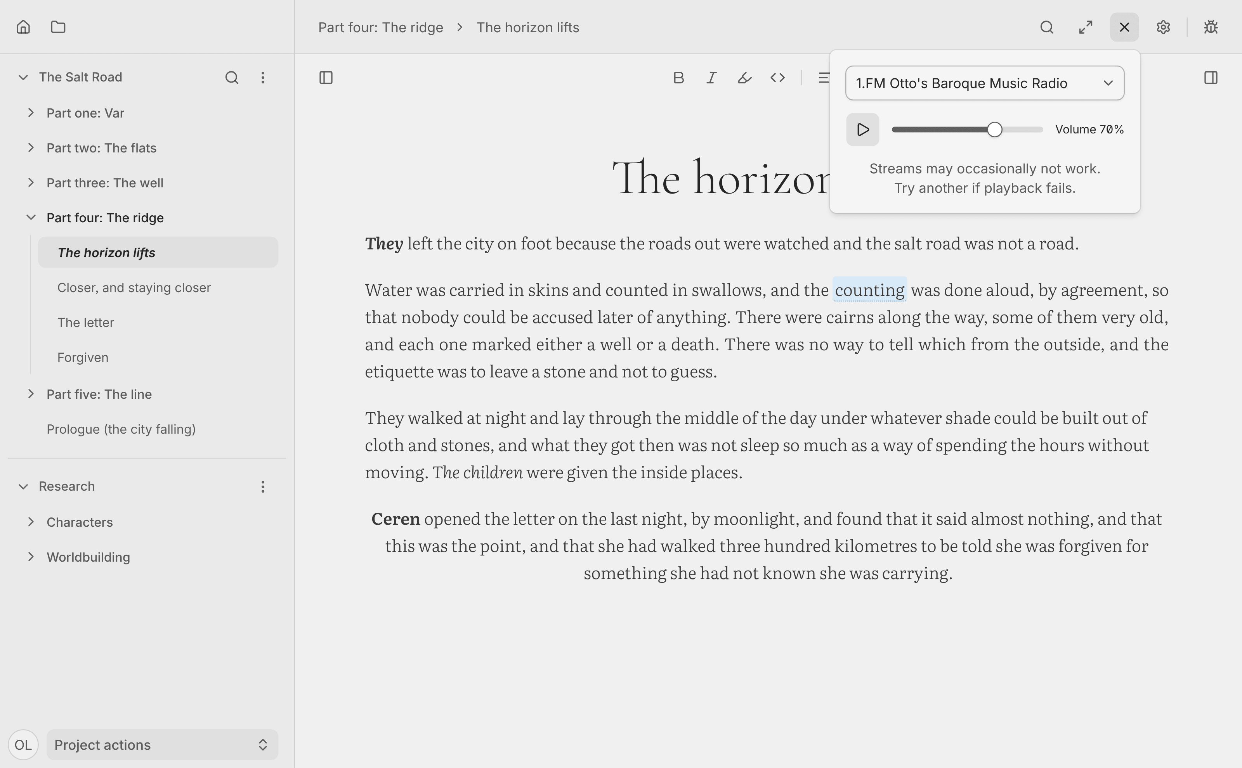Go to Part four: The ridge breadcrumb
1242x768 pixels.
coord(381,28)
